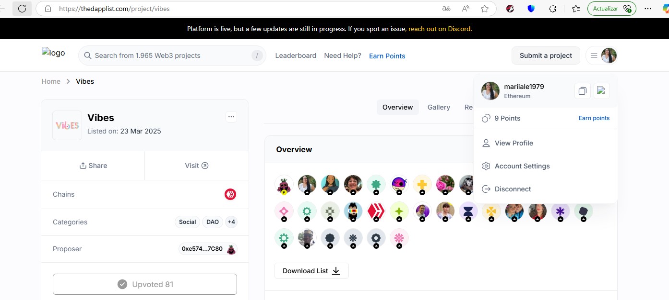The height and width of the screenshot is (300, 669).
Task: Add this page to favorites with the star
Action: tap(485, 9)
